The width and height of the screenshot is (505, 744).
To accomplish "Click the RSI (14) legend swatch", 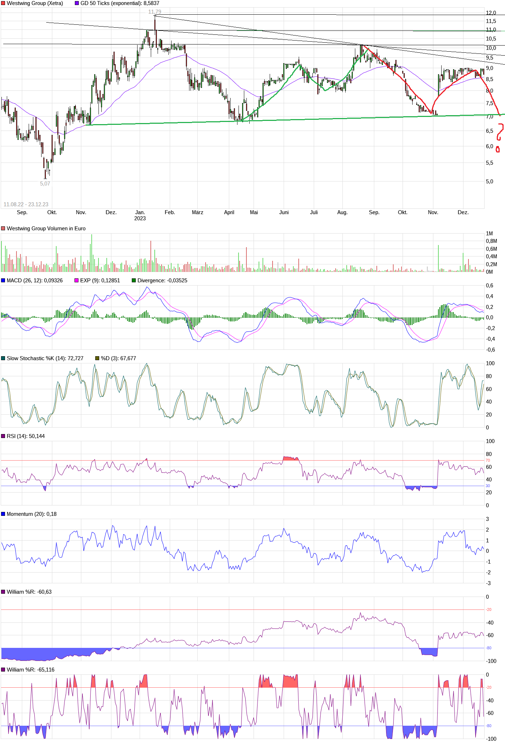I will [3, 436].
